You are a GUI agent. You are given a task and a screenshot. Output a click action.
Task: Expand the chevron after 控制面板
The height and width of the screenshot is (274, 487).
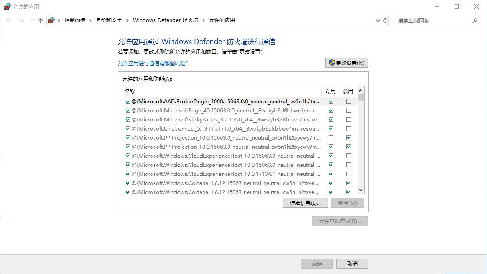[x=91, y=20]
